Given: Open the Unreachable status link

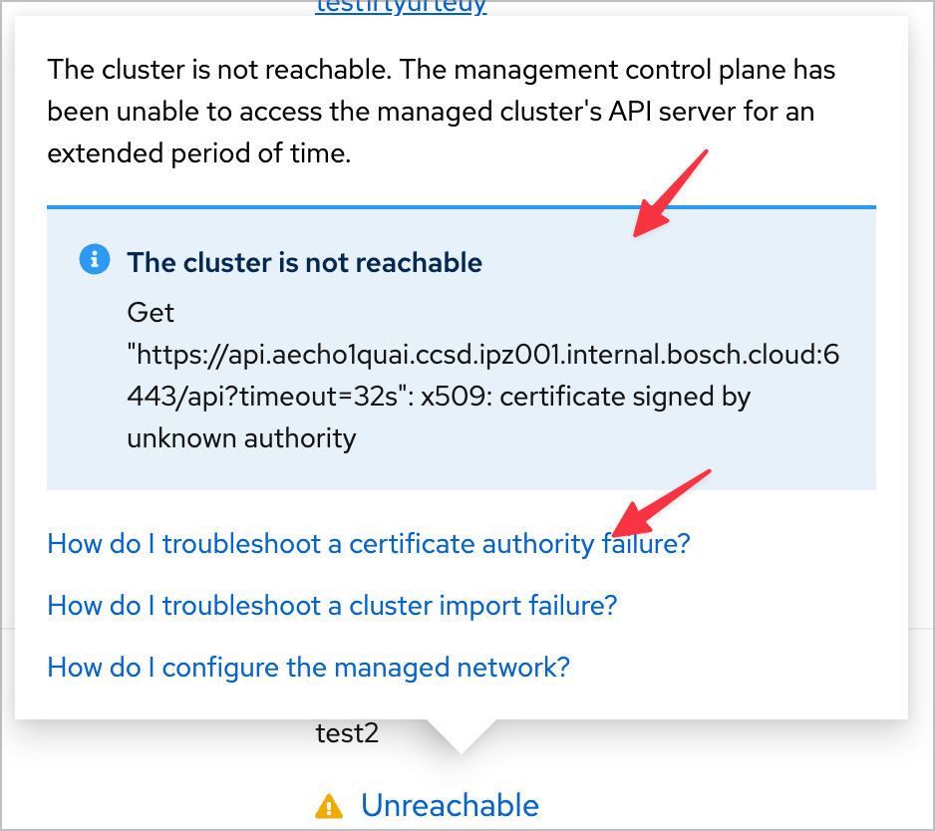Looking at the screenshot, I should [450, 805].
